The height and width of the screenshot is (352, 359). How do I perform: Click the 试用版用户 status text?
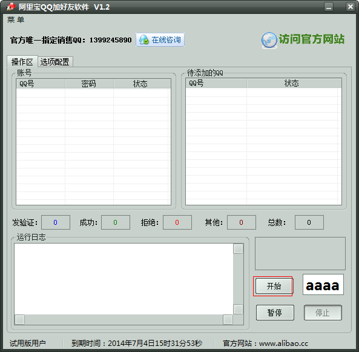coord(28,343)
